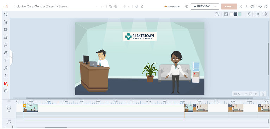Click the SAVED button

(229, 6)
